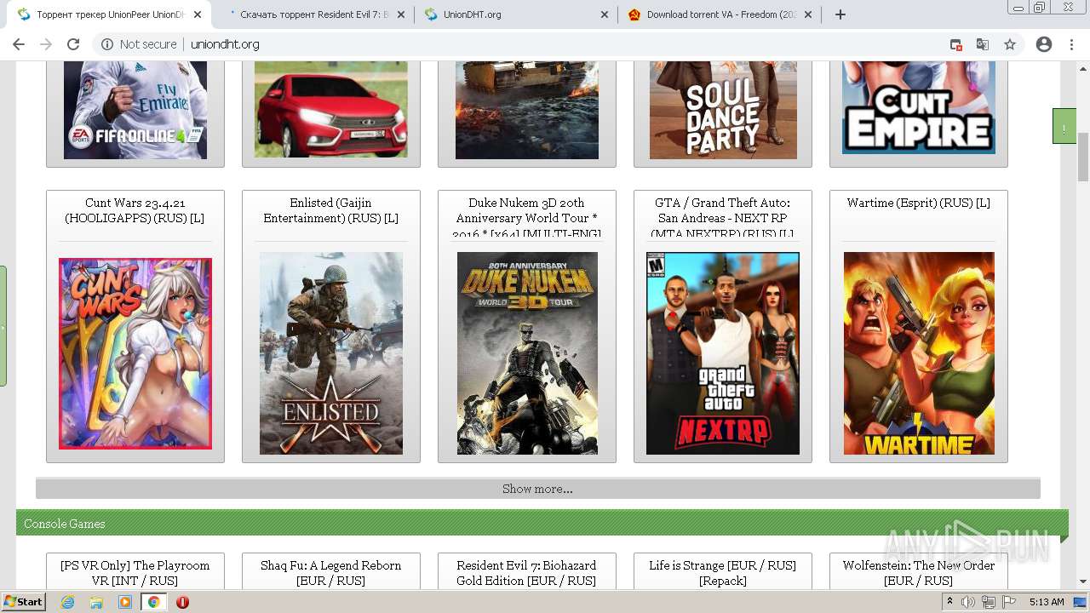The image size is (1090, 613).
Task: Open The Playroom VR [INT / RUS] link
Action: tap(135, 573)
